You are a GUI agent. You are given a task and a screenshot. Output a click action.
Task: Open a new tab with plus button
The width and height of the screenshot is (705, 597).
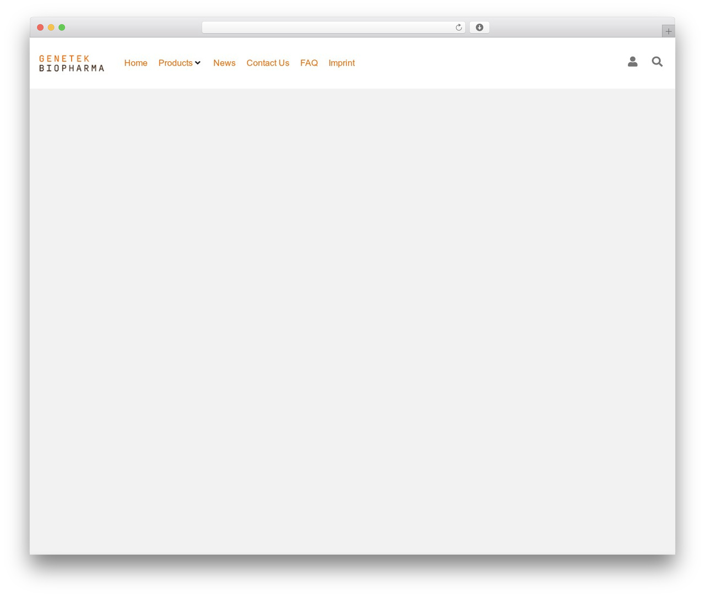(x=668, y=31)
